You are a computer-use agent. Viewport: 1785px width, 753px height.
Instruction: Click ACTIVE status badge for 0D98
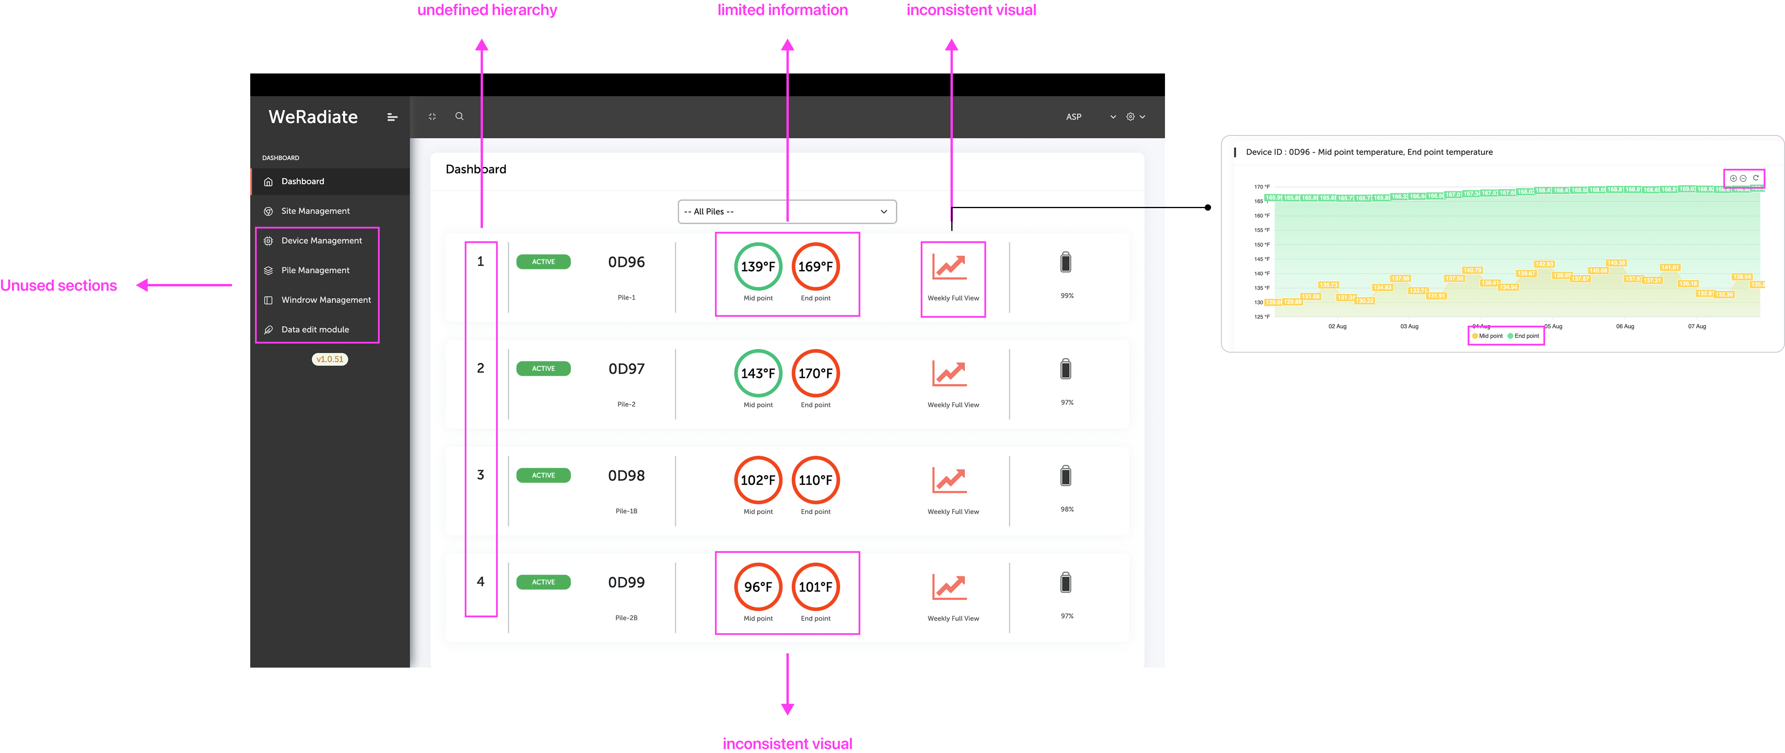[x=543, y=475]
